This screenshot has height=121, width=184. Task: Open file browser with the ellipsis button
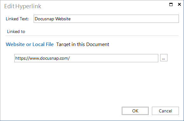coord(164,58)
